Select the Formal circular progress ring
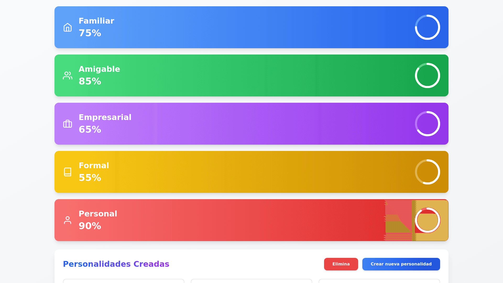This screenshot has height=283, width=503. pyautogui.click(x=427, y=172)
